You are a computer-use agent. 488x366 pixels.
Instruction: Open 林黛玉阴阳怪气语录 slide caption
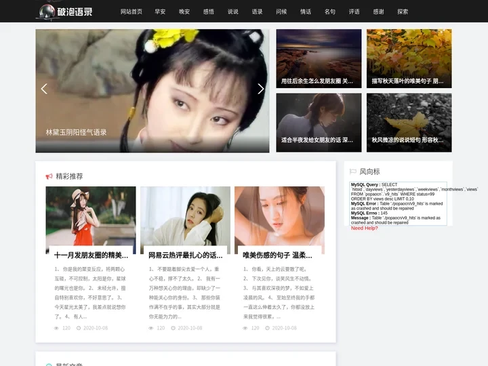click(x=76, y=132)
